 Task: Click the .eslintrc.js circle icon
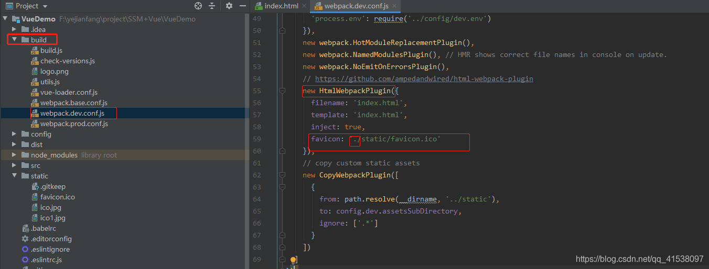pyautogui.click(x=25, y=260)
